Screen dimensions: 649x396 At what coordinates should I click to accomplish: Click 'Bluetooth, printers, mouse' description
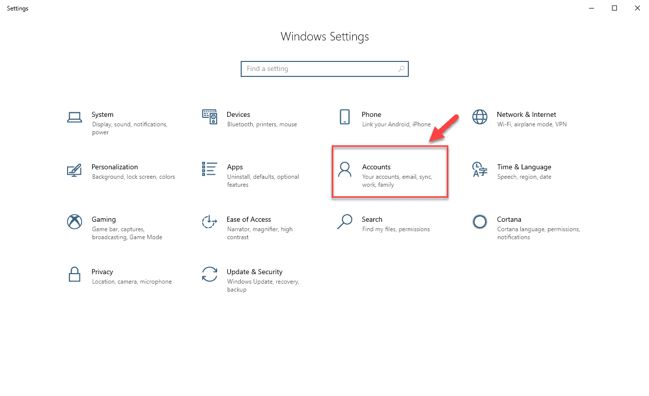[x=262, y=124]
